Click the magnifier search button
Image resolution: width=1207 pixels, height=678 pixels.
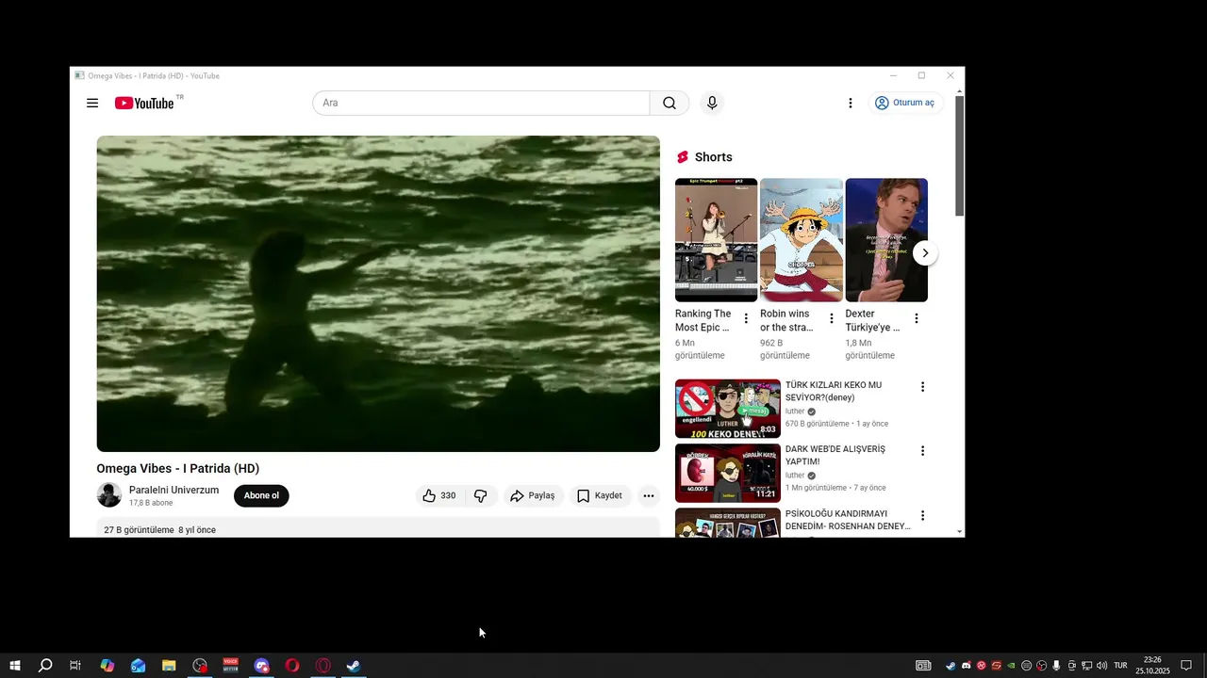coord(670,103)
